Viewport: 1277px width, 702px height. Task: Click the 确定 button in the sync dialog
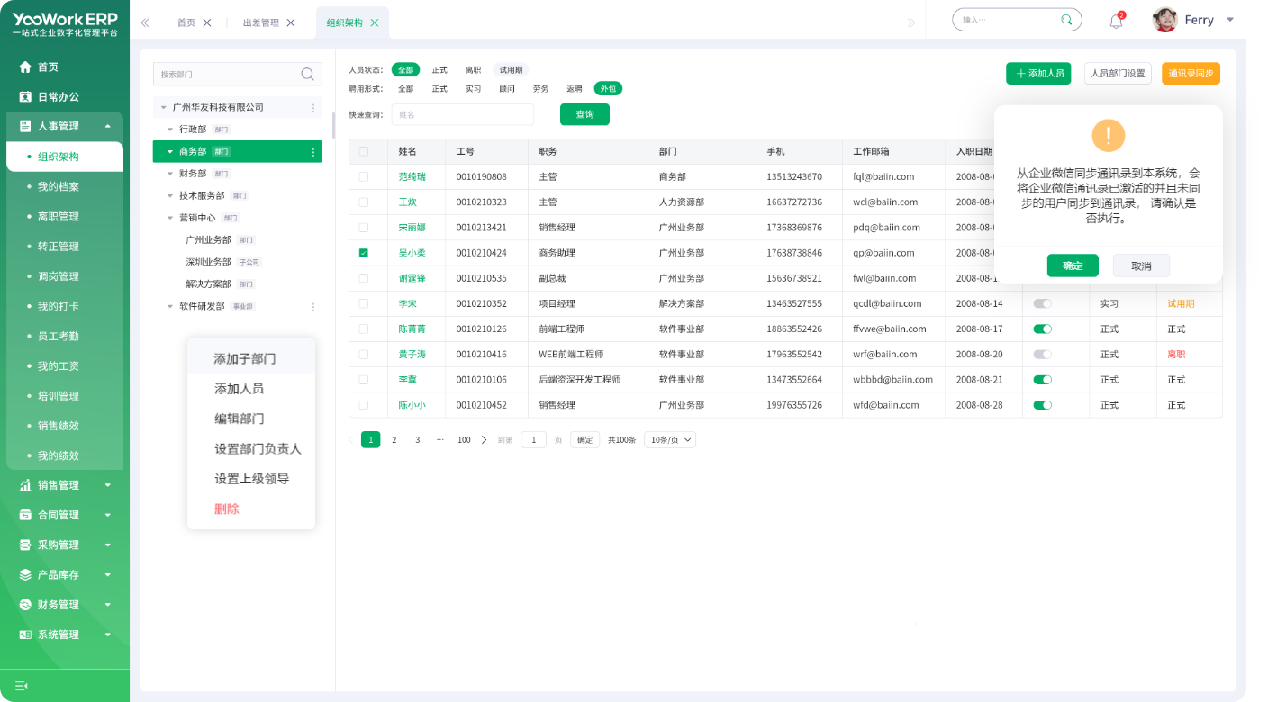coord(1073,265)
